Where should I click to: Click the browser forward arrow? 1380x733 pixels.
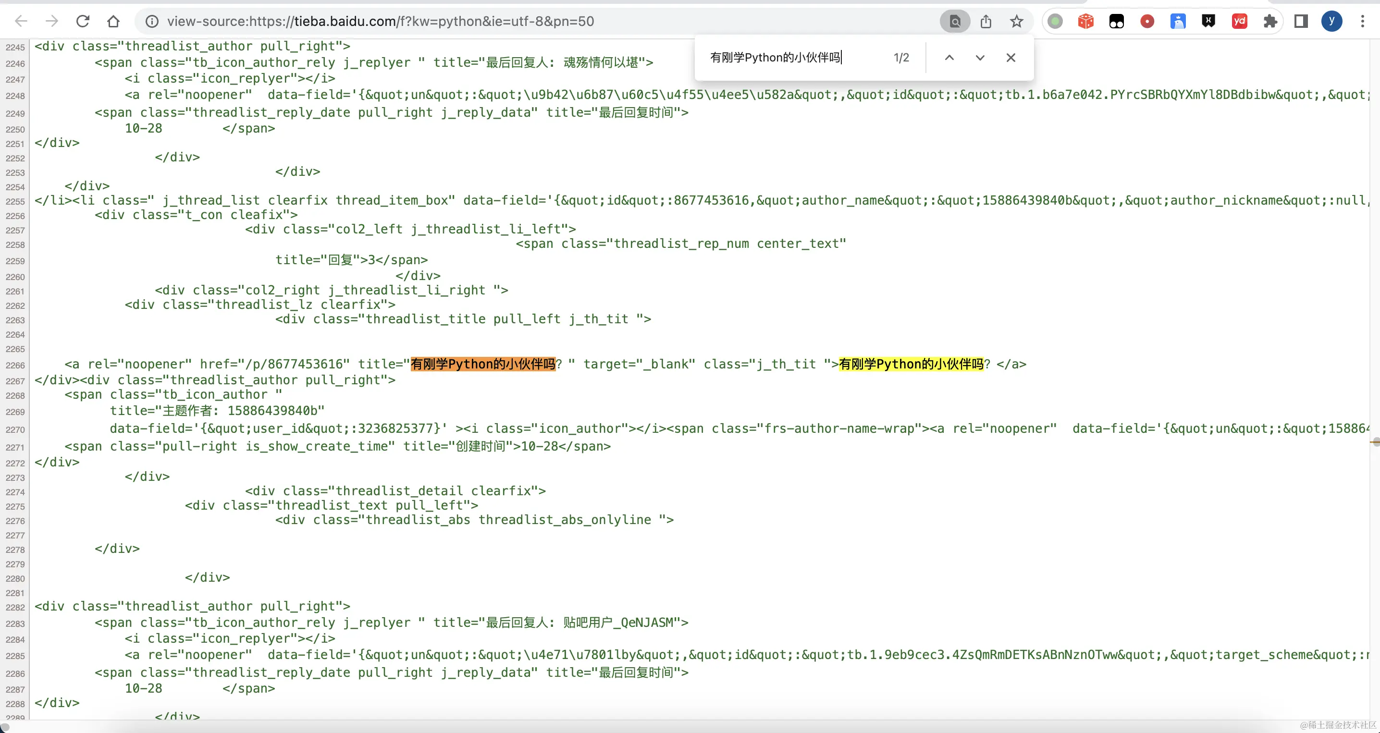[52, 22]
